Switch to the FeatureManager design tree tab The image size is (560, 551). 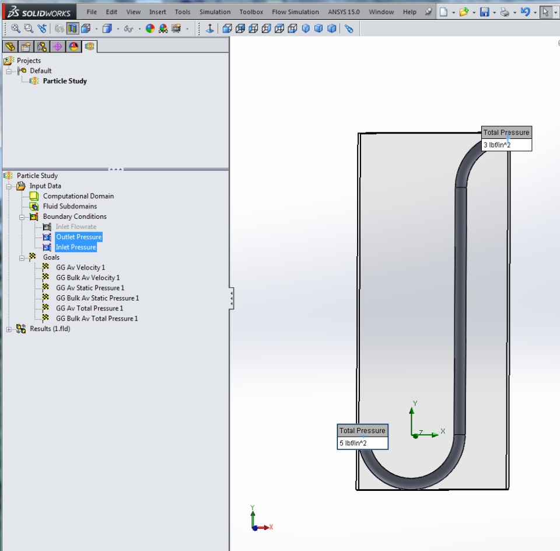pos(10,47)
